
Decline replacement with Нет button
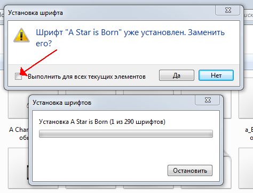click(x=216, y=75)
